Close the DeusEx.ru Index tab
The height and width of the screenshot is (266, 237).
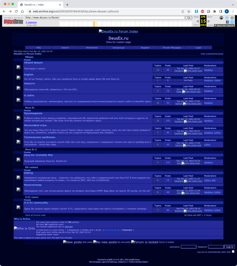(60, 5)
